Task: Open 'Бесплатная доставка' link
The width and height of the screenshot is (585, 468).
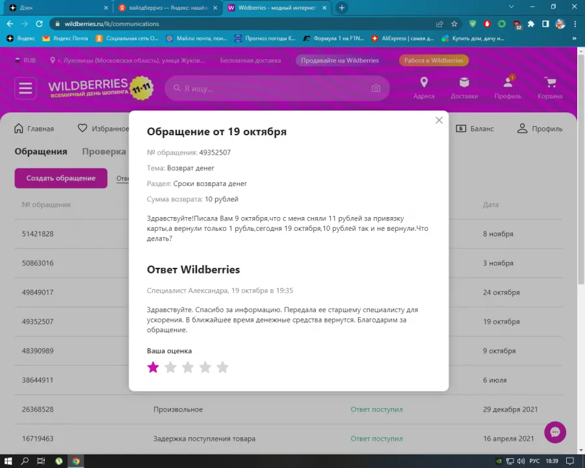Action: (x=250, y=60)
